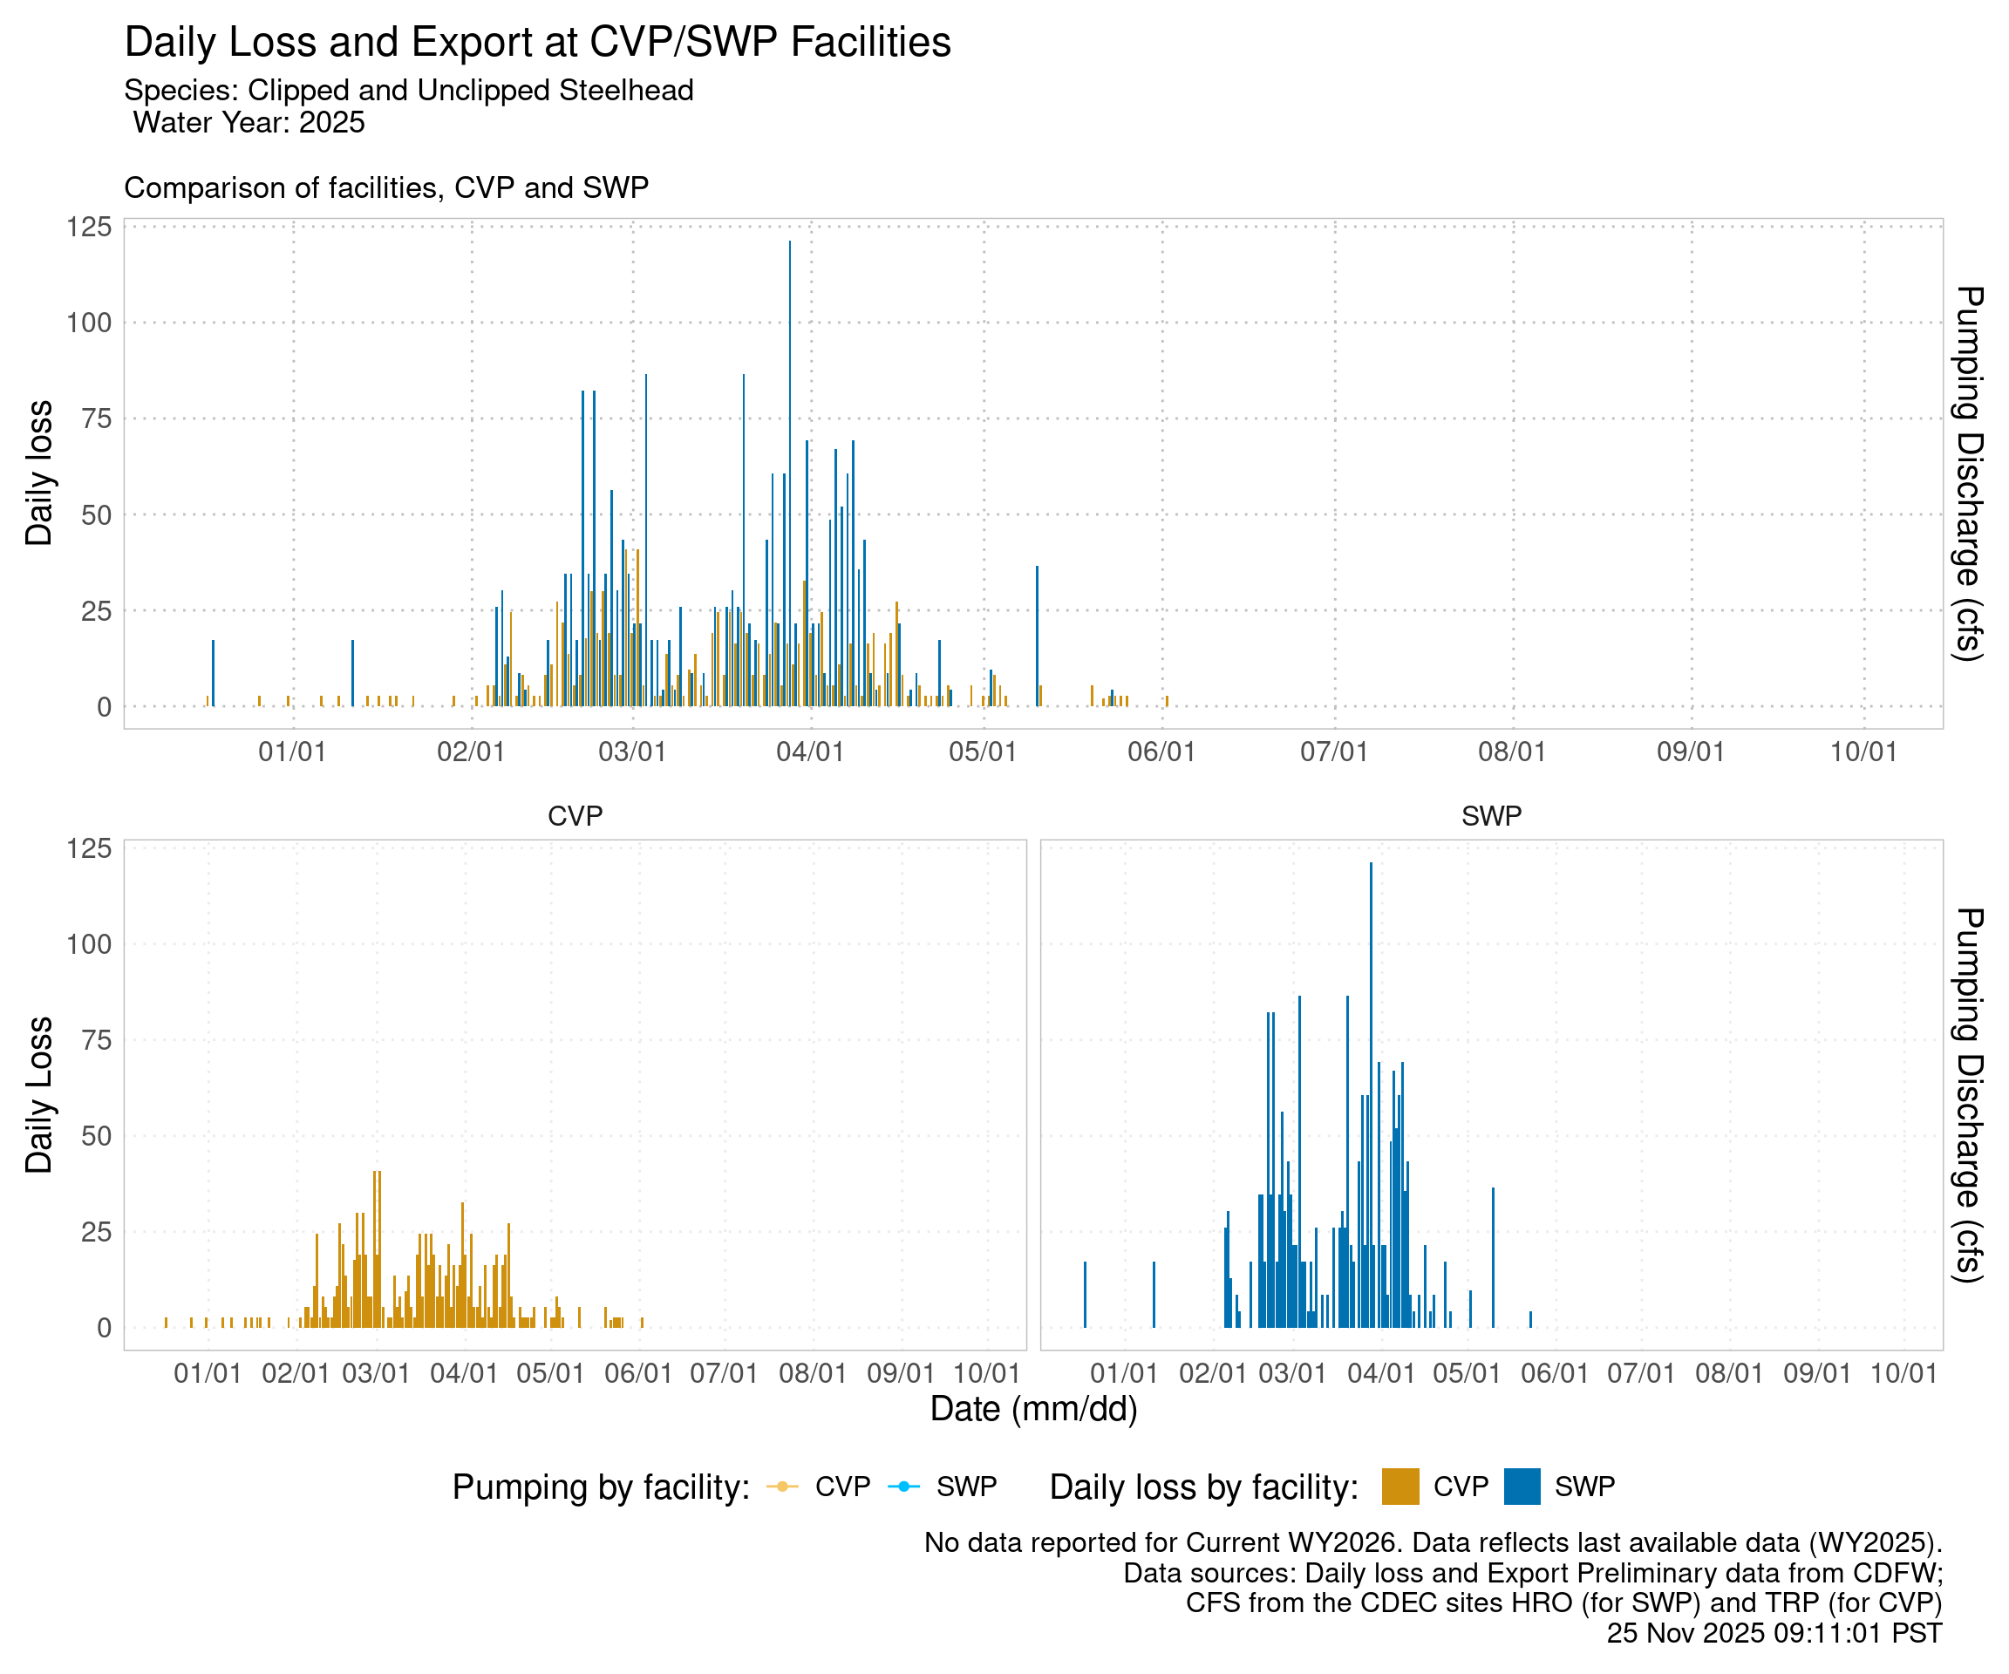Screen dimensions: 2009x1674
Task: Click the 'Water Year: 2025' subtitle text
Action: point(249,122)
